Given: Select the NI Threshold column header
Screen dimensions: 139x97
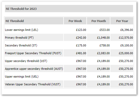Looking at the screenshot, I should point(34,21).
